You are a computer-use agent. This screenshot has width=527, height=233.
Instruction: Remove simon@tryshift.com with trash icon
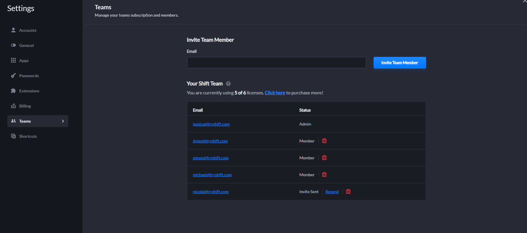324,158
